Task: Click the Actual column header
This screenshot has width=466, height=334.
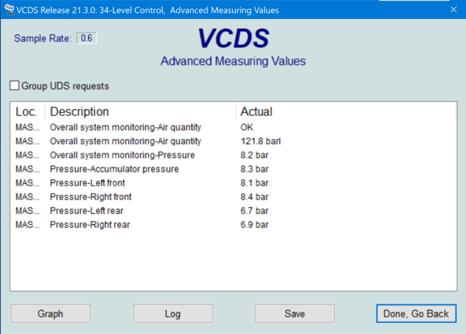Action: 346,111
